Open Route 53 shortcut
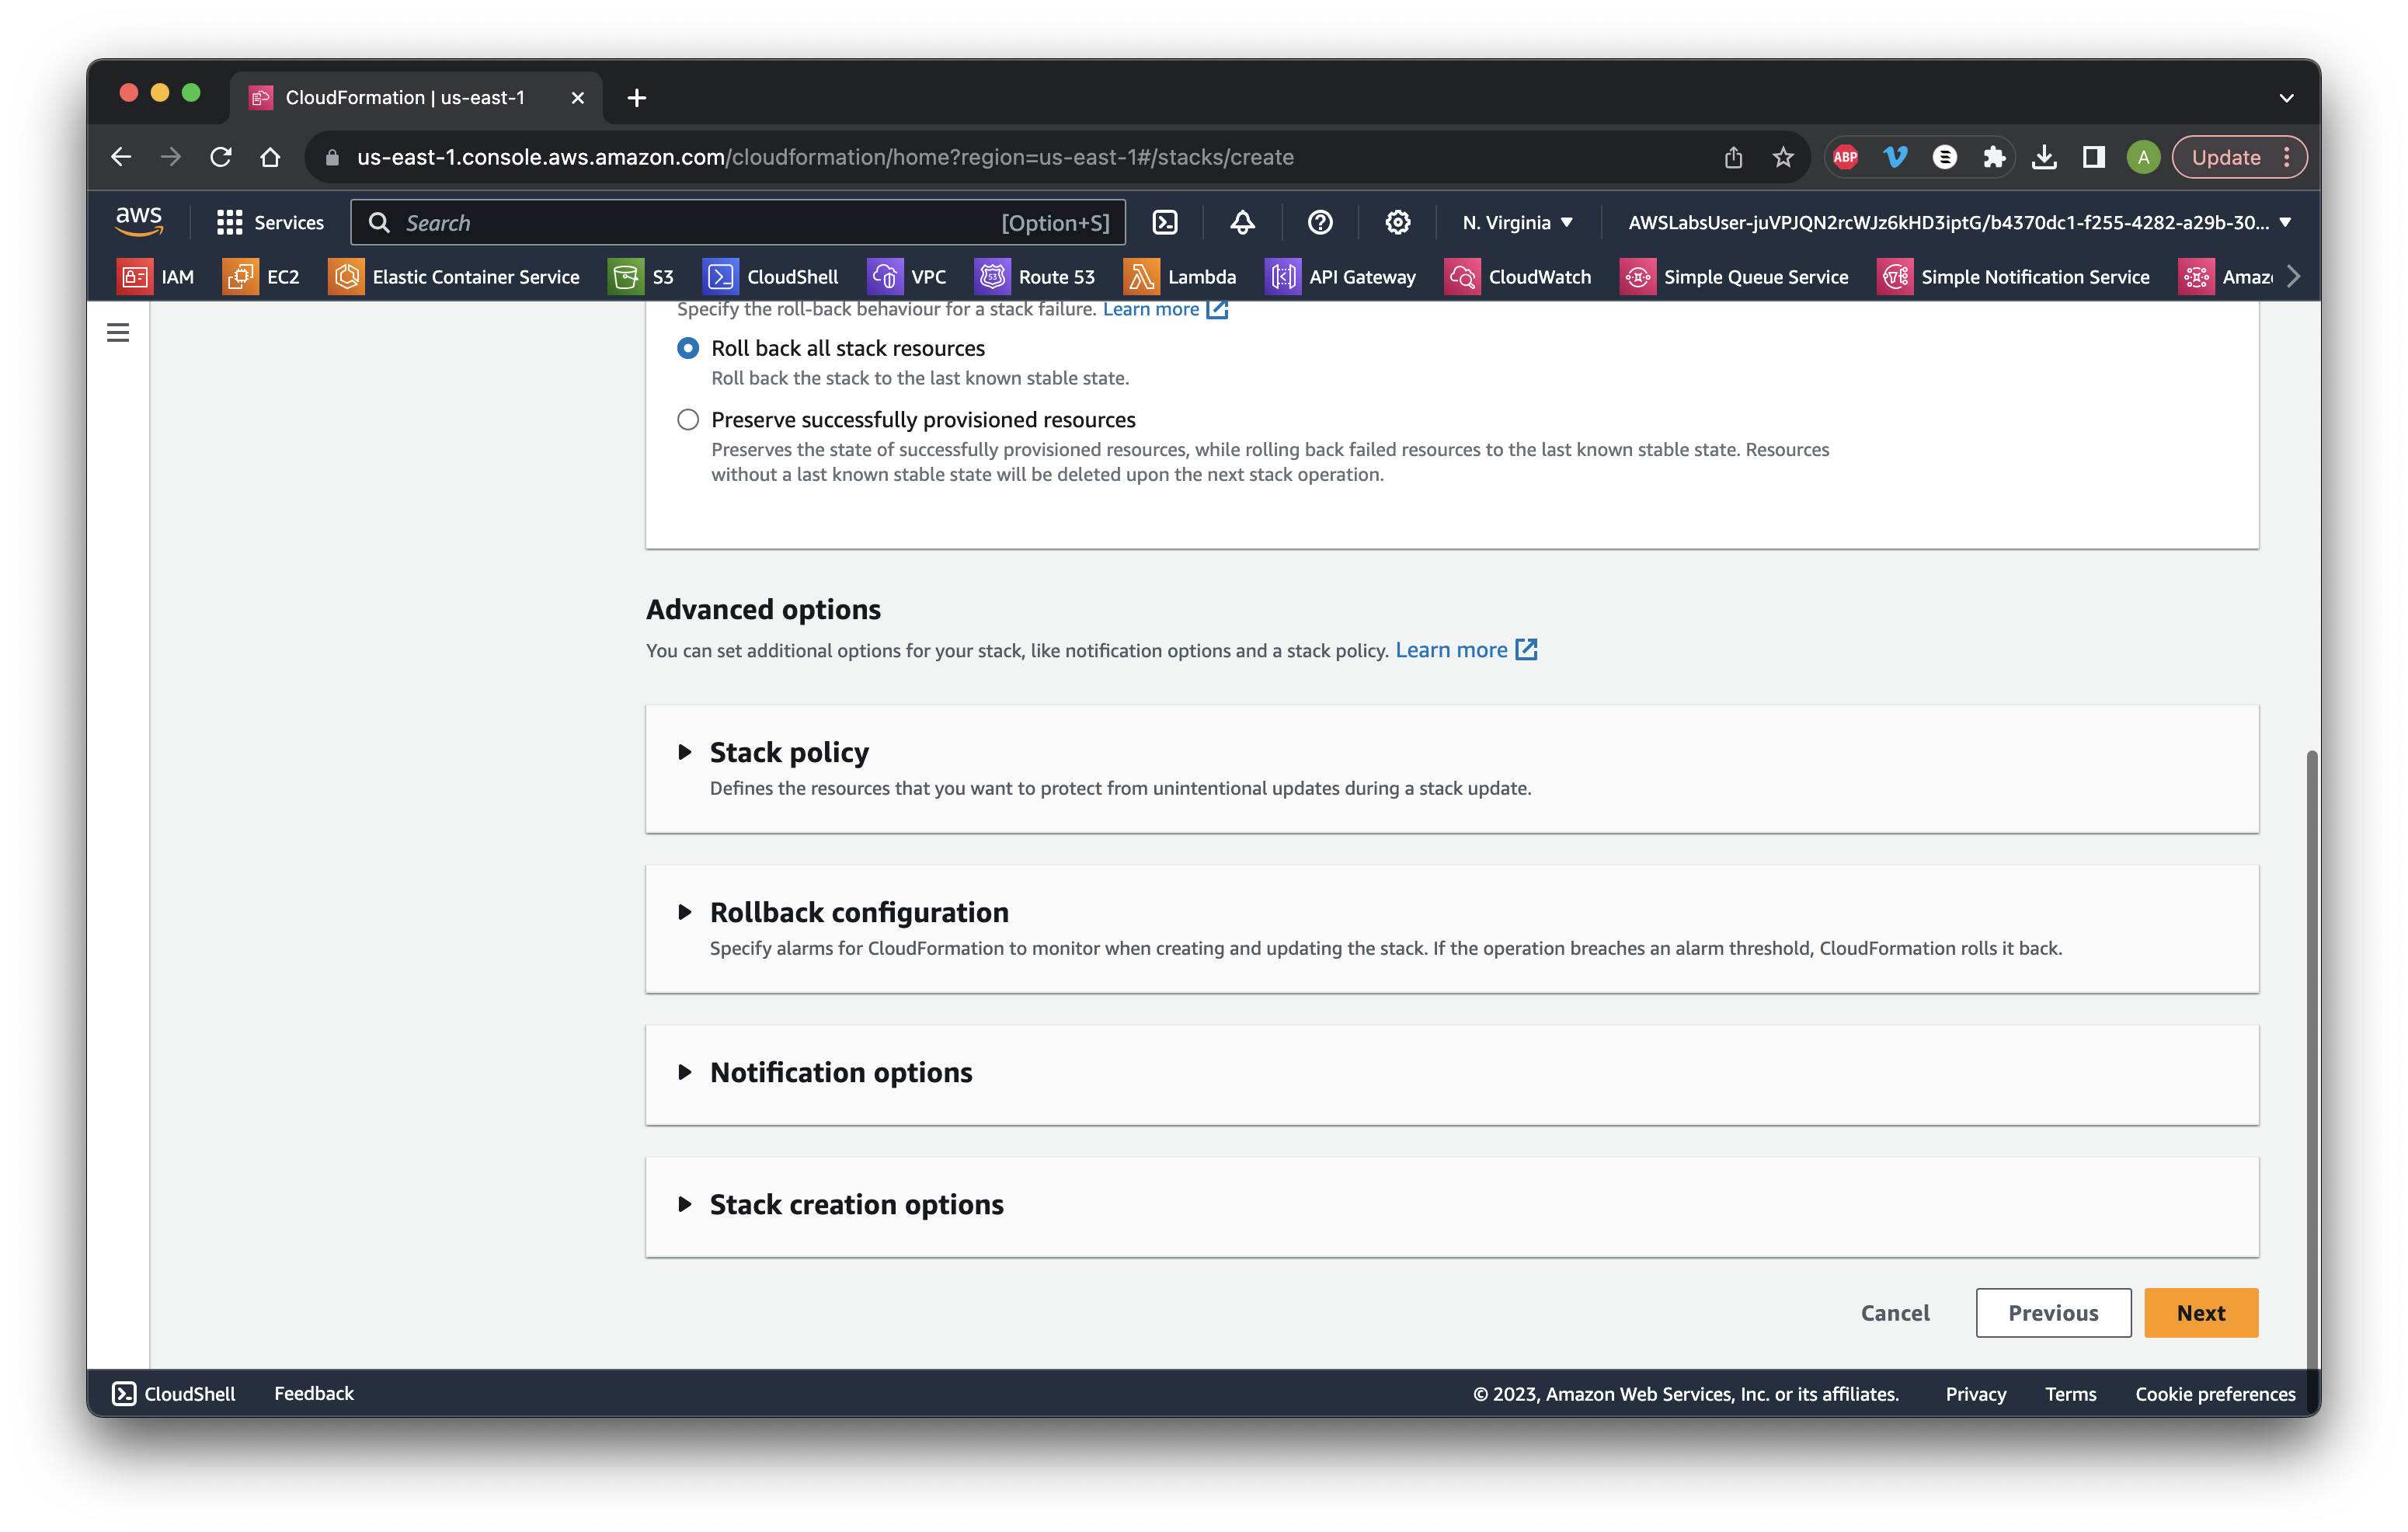 coord(1035,277)
